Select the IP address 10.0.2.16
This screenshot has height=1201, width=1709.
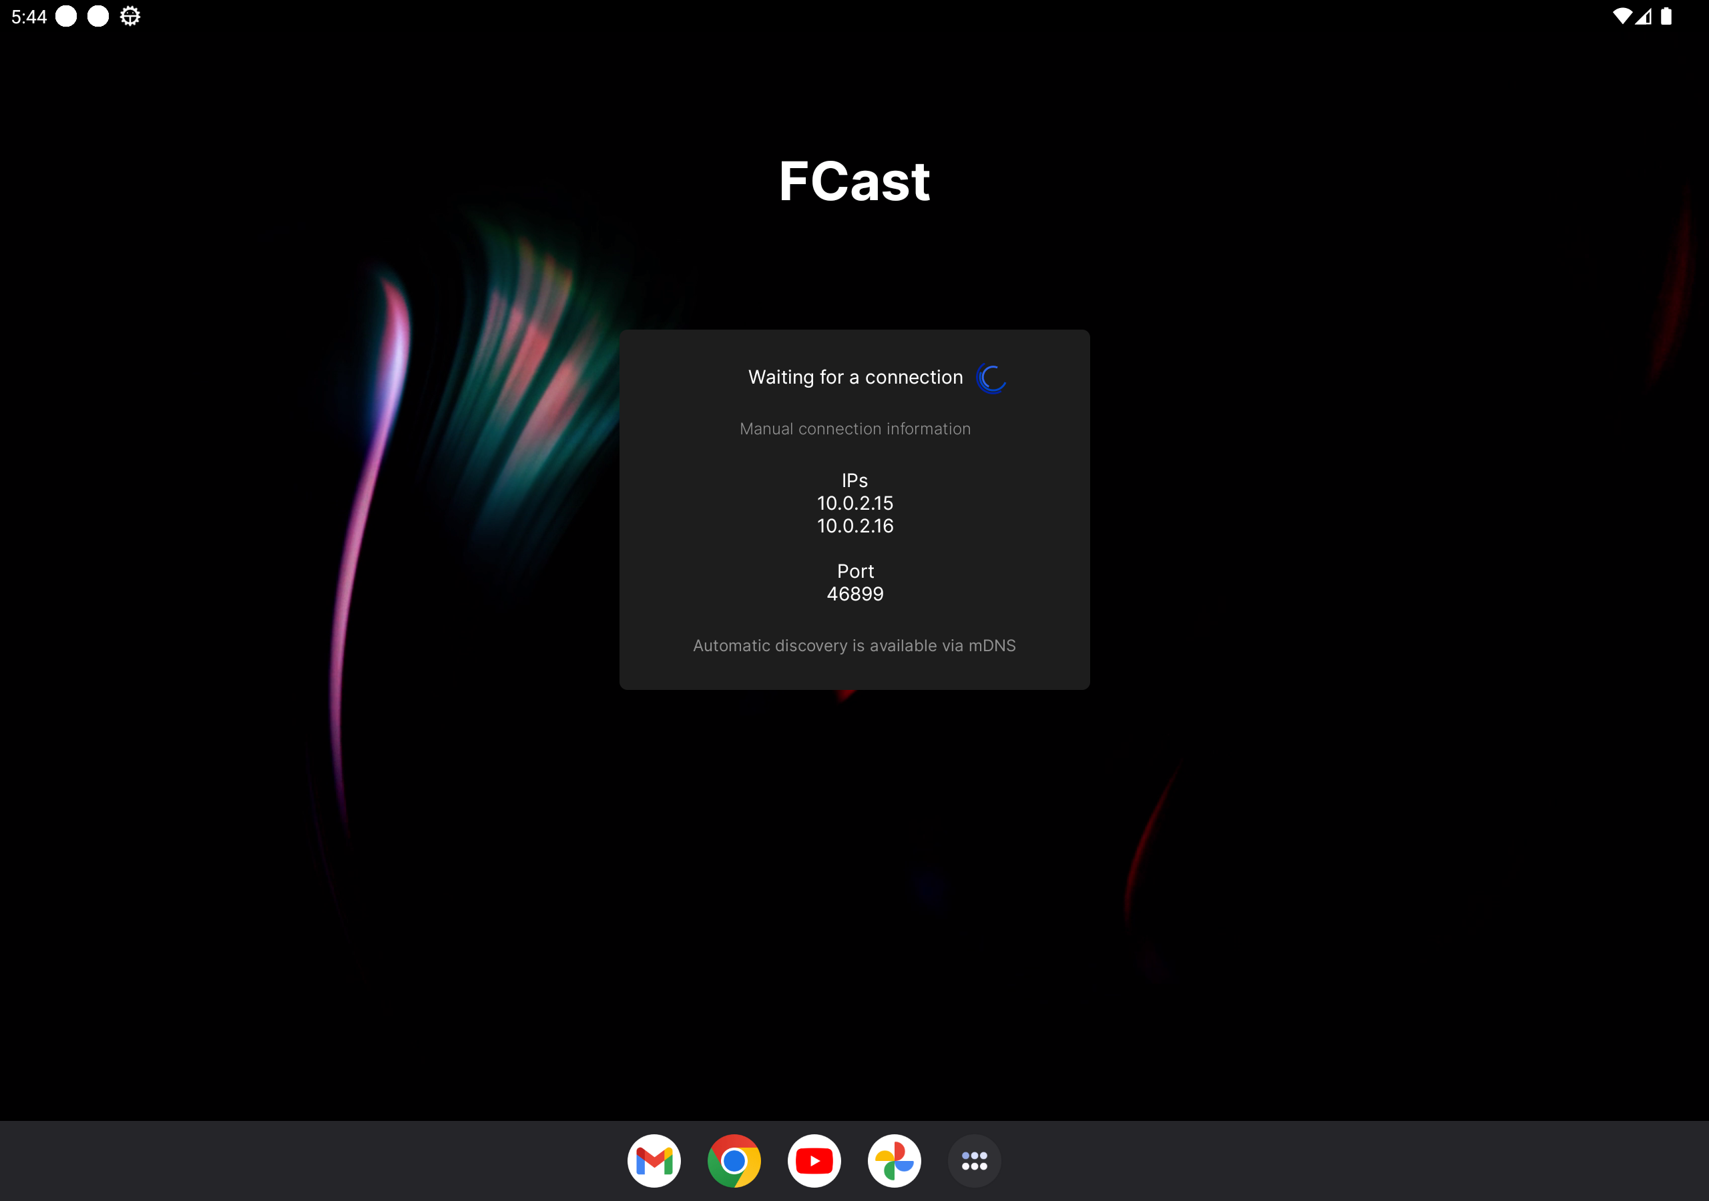854,526
